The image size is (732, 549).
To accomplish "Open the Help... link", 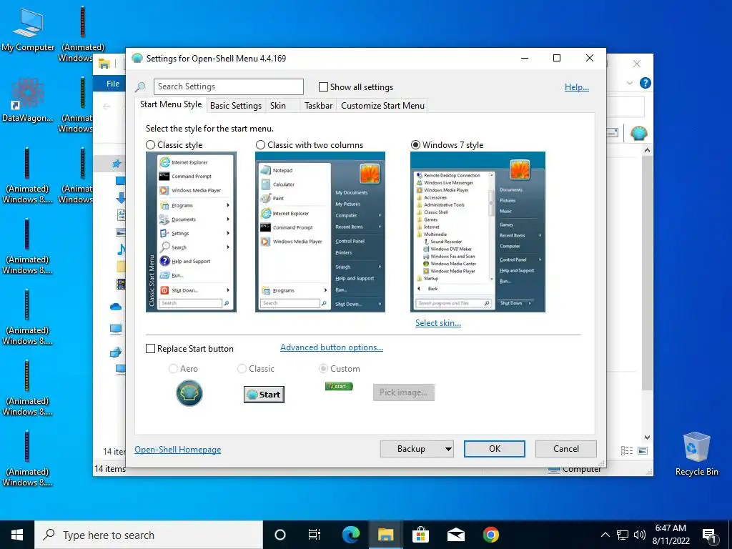I will pos(577,86).
